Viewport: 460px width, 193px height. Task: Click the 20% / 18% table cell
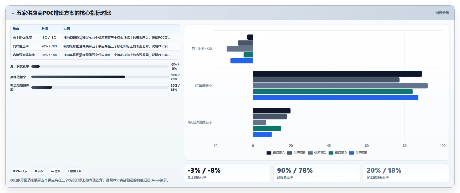tap(49, 55)
